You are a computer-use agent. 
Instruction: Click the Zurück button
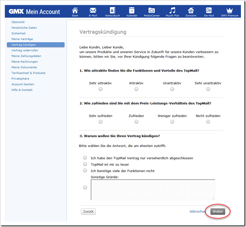(x=88, y=211)
